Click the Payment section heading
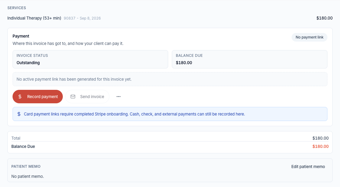 21,36
